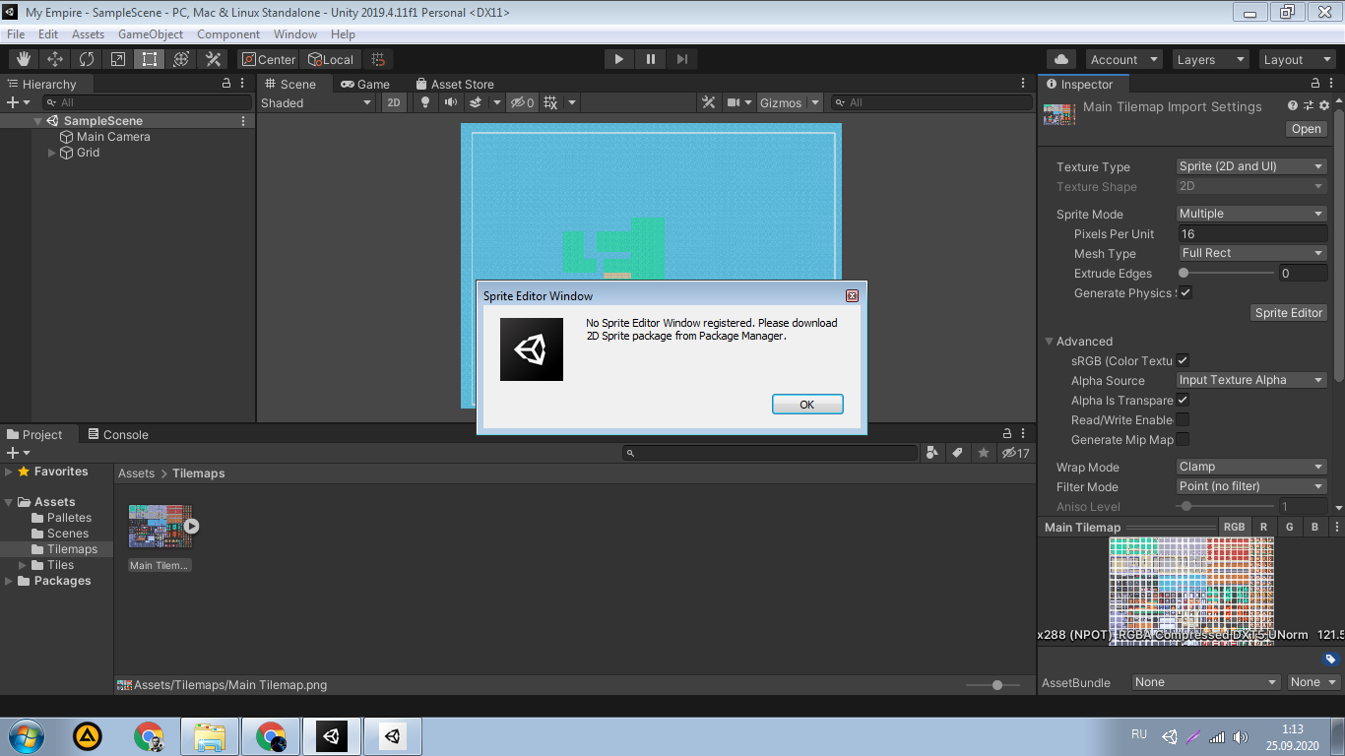This screenshot has height=756, width=1345.
Task: Click hidden objects count icon in Scene
Action: (x=522, y=102)
